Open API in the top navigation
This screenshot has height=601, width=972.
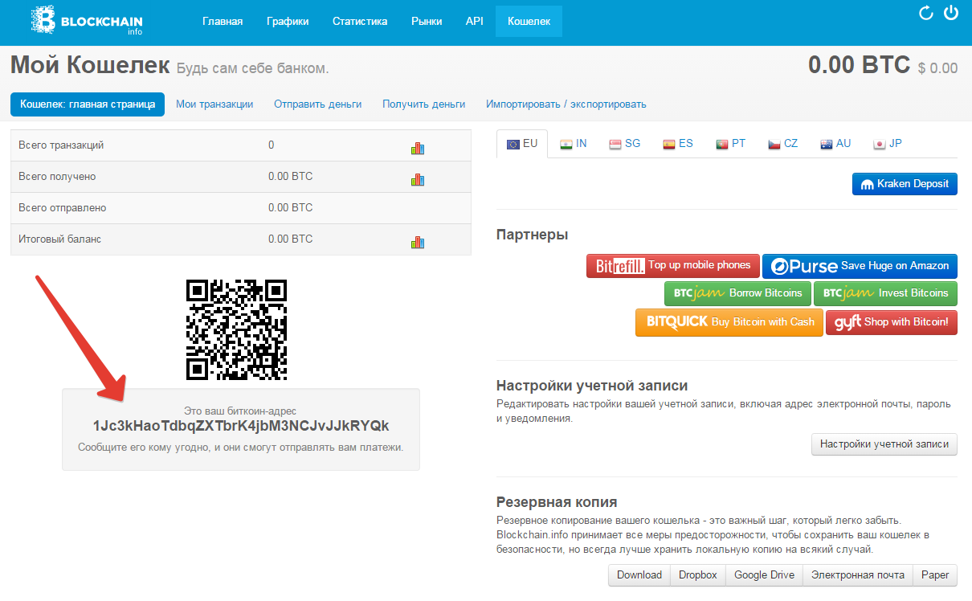tap(475, 22)
